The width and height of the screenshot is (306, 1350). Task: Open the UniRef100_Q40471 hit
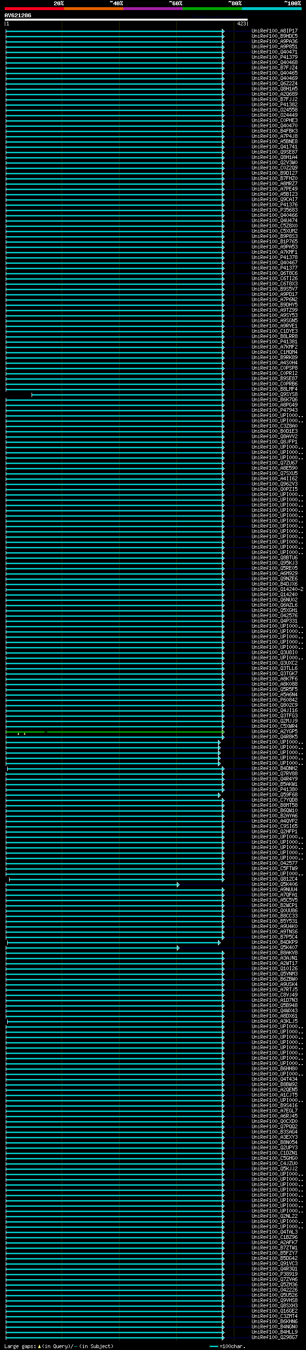click(274, 52)
